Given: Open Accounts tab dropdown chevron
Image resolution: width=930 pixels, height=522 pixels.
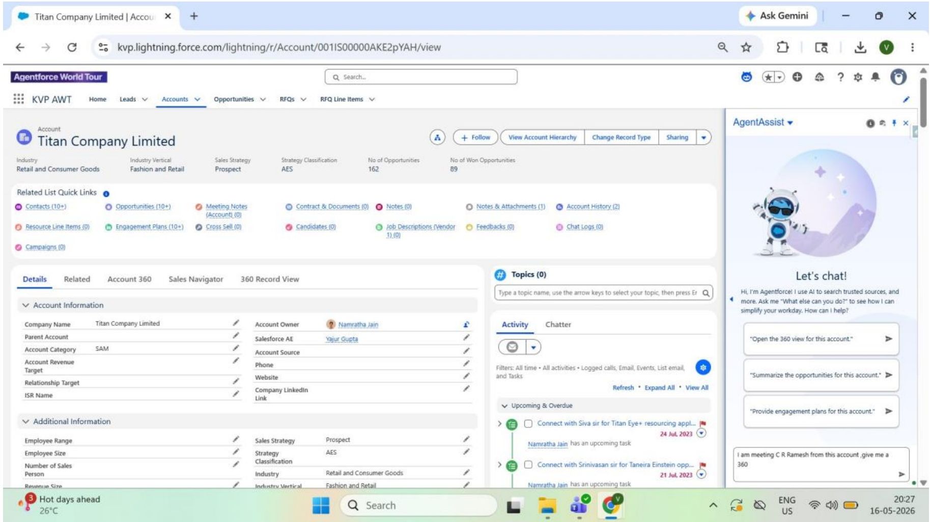Looking at the screenshot, I should click(198, 100).
